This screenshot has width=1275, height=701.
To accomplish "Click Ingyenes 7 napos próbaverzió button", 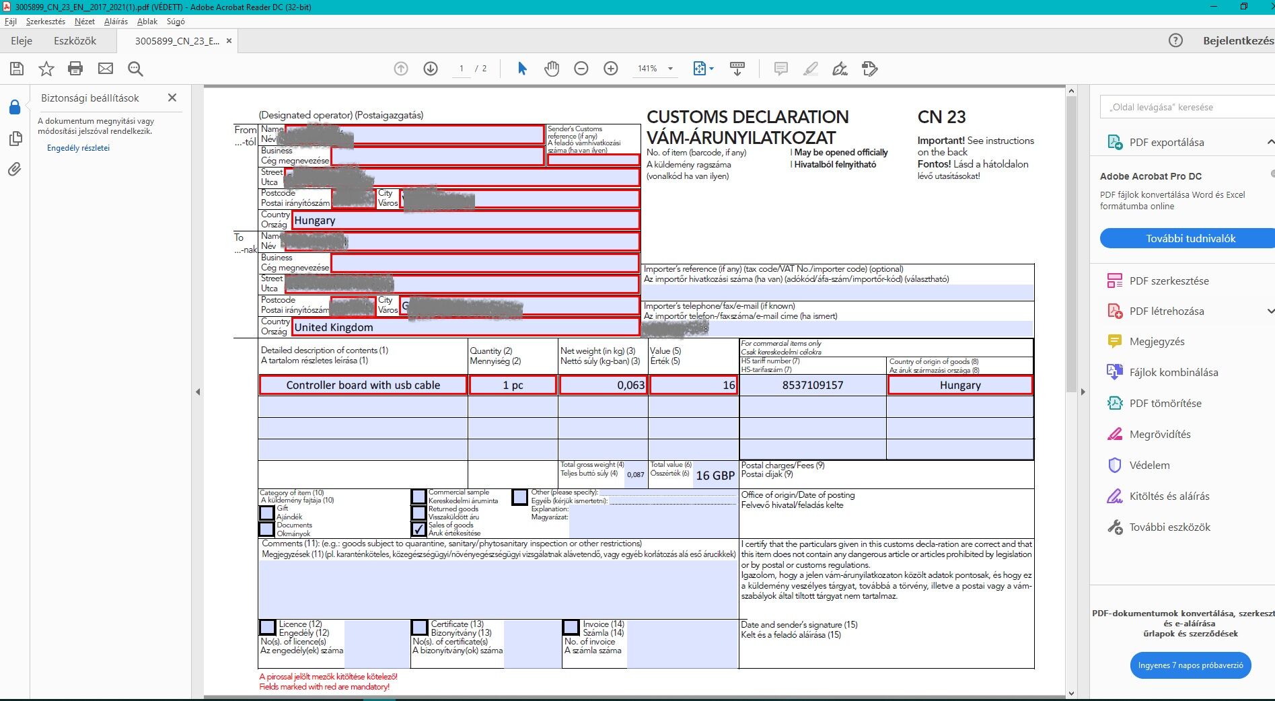I will 1191,665.
